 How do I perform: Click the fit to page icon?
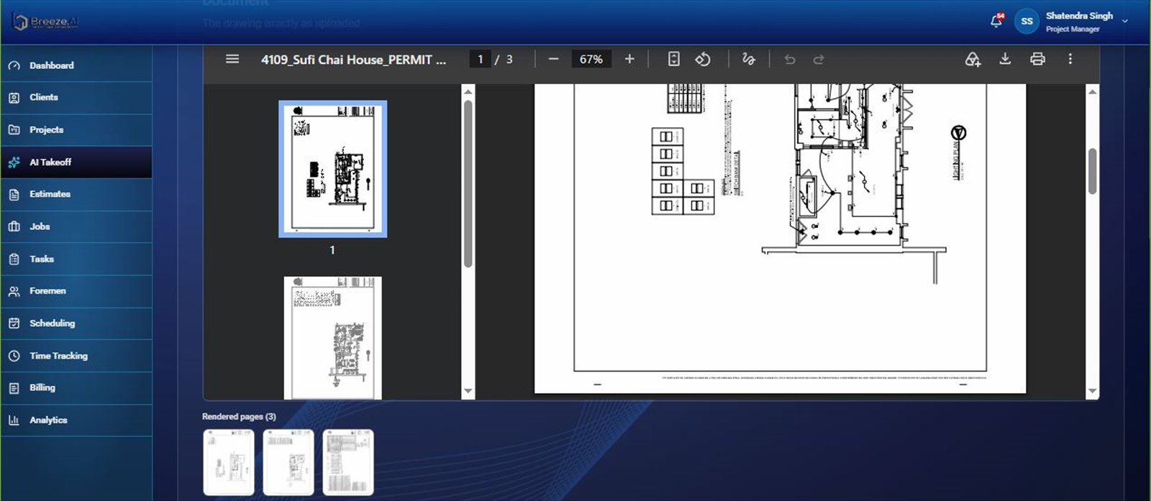pyautogui.click(x=673, y=59)
